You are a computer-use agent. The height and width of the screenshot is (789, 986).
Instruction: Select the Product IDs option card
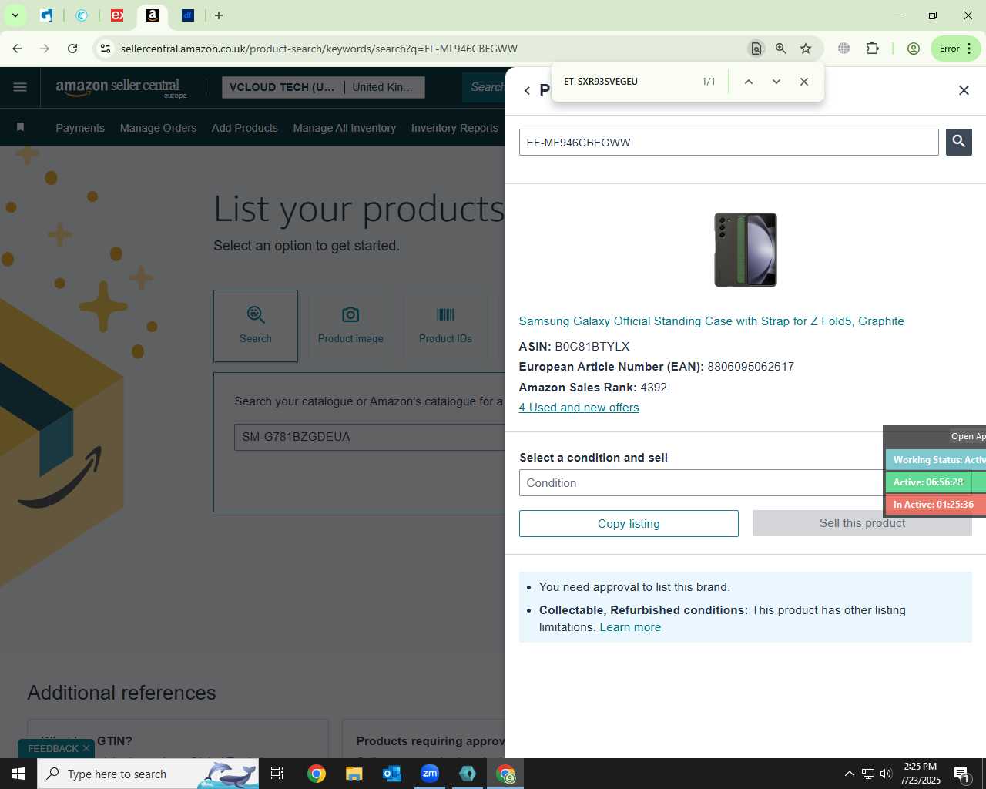[x=445, y=326]
